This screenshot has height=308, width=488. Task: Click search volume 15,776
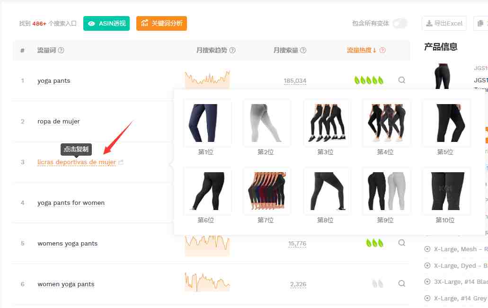pyautogui.click(x=297, y=244)
